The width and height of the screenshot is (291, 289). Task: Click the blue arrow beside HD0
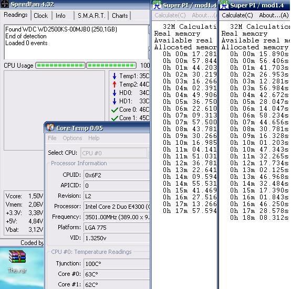(x=115, y=93)
